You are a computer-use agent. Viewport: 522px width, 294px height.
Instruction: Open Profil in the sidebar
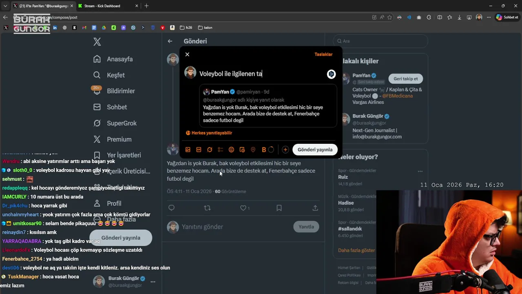[x=107, y=203]
